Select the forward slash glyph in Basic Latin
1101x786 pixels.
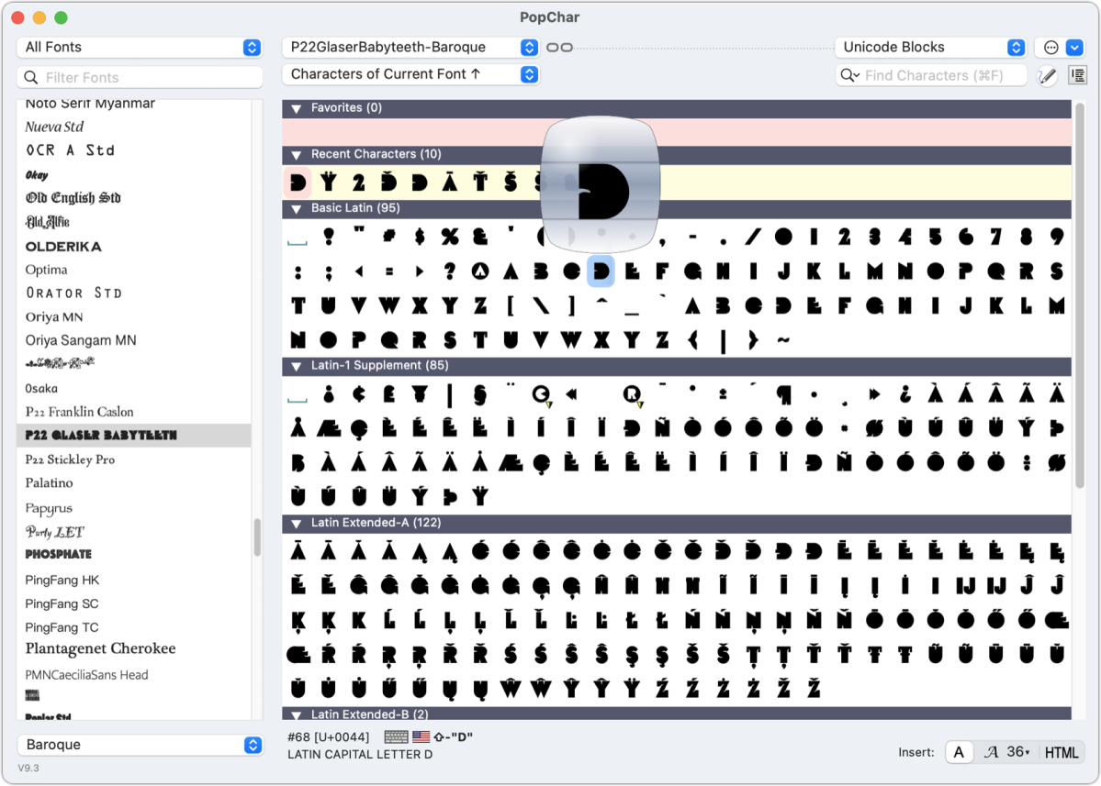point(753,237)
